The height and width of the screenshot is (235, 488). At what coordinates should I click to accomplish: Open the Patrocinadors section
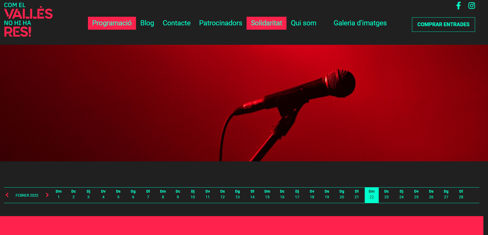220,23
